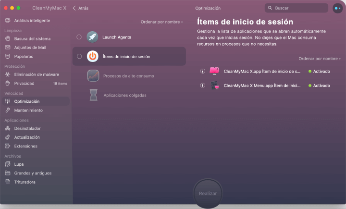Click the Actualización icon
Screen dimensions: 346x209
[x=8, y=137]
